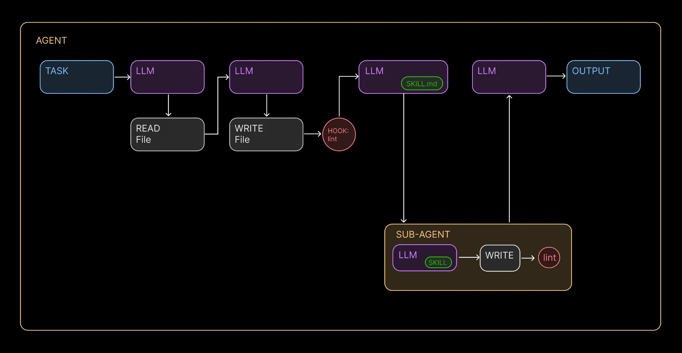Select the READ File node

167,134
